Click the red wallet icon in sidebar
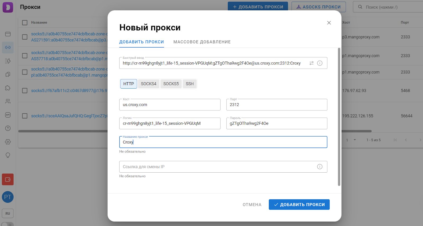 8,179
